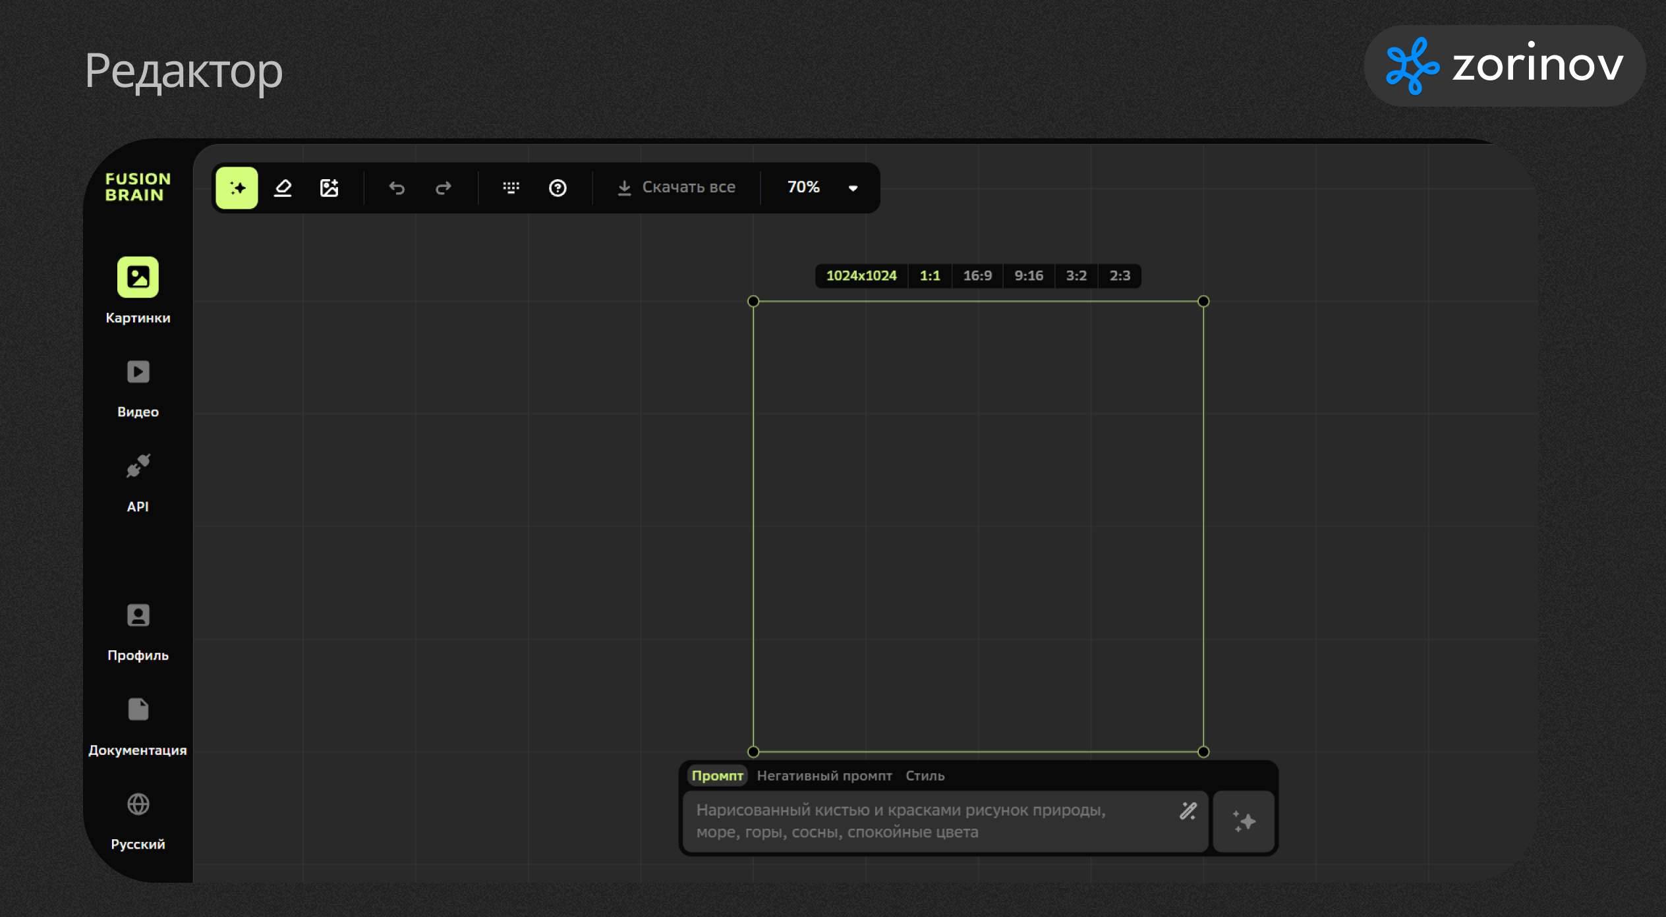Switch to the Стиль tab

tap(925, 776)
